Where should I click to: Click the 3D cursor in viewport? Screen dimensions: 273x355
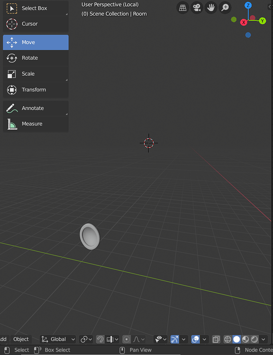[x=149, y=143]
